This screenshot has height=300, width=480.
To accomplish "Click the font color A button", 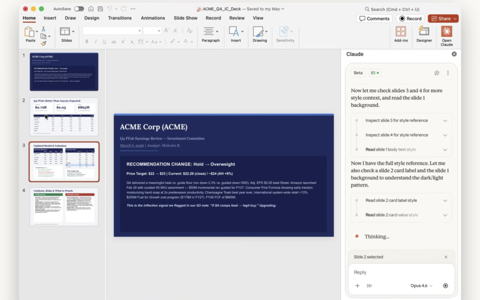I will 186,41.
